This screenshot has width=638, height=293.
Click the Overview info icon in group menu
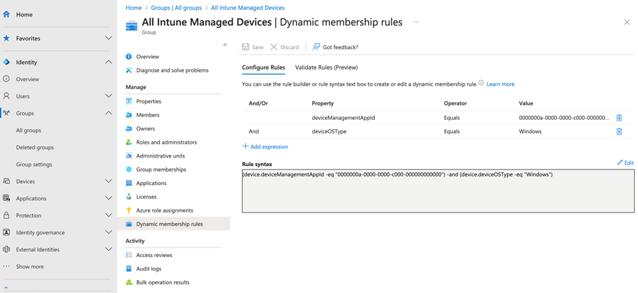129,56
